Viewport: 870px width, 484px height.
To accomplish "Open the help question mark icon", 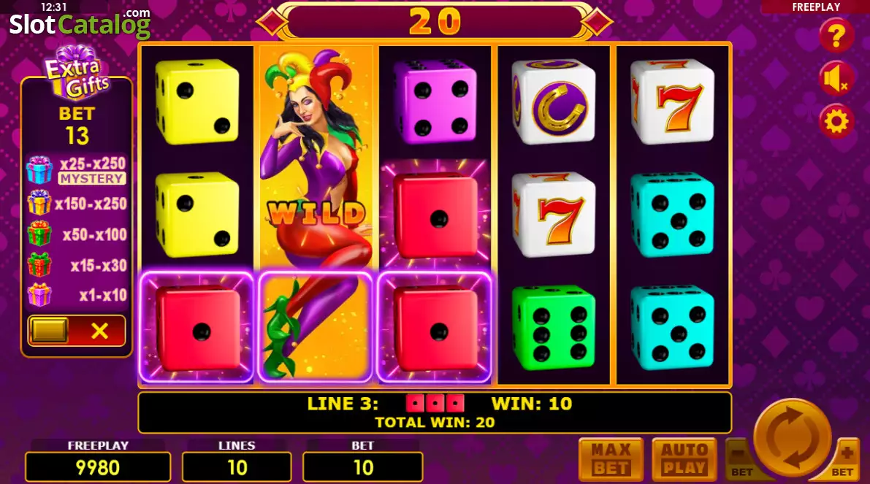I will (836, 35).
